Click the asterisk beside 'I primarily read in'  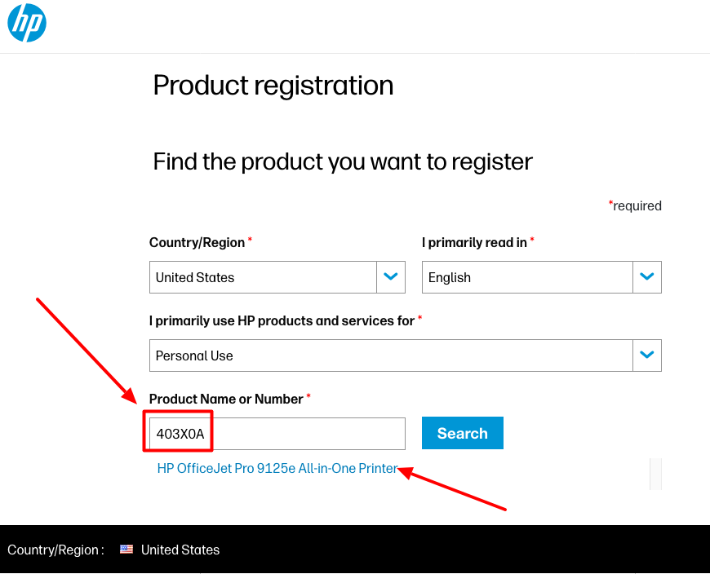[x=532, y=237]
